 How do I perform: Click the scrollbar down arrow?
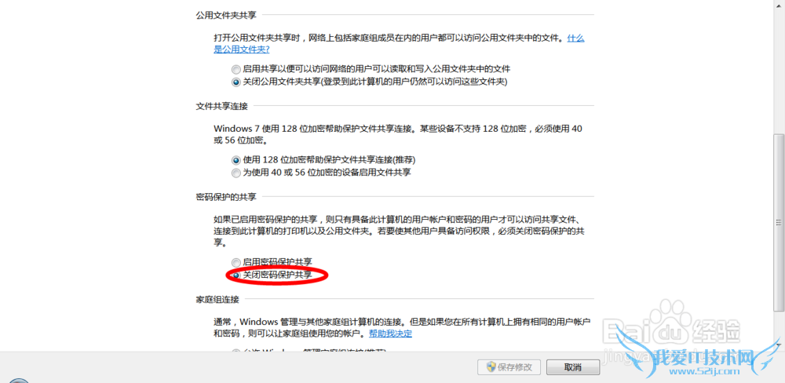point(779,345)
